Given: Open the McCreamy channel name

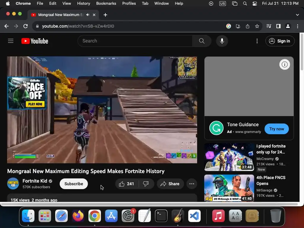Looking at the screenshot, I should pos(265,159).
